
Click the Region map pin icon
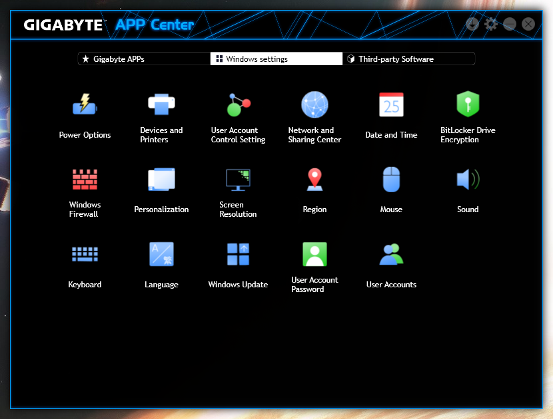click(314, 180)
